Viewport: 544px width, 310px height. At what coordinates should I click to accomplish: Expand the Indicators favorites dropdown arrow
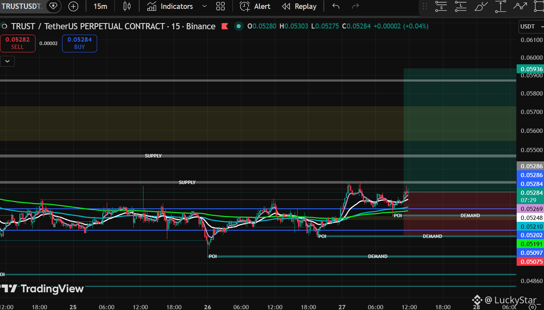click(x=204, y=6)
